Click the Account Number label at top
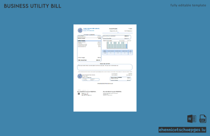 click(x=113, y=29)
